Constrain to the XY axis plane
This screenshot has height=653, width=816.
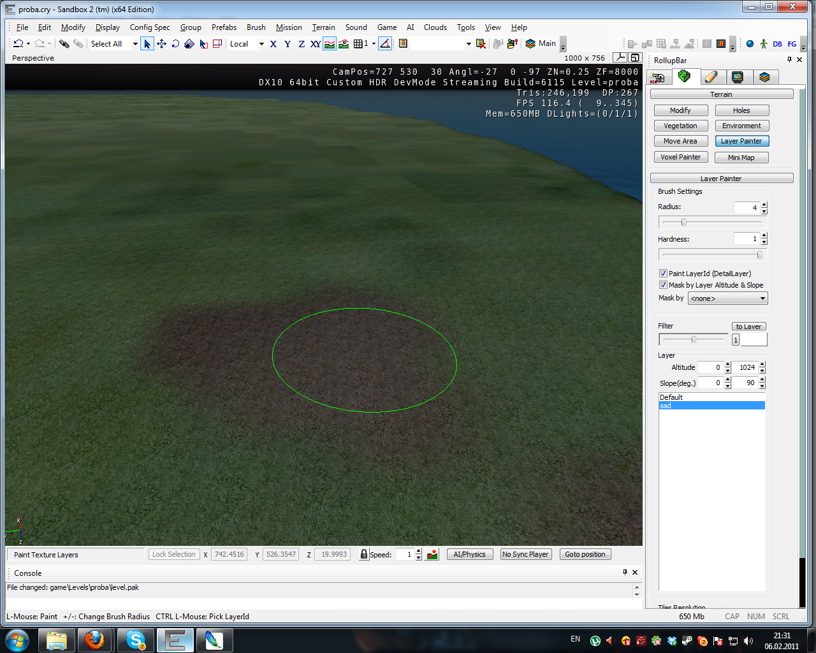coord(315,44)
